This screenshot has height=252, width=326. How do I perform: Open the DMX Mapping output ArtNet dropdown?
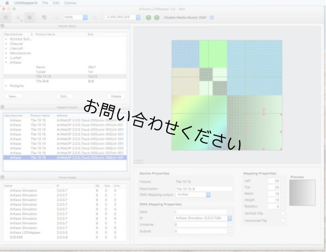pyautogui.click(x=209, y=195)
